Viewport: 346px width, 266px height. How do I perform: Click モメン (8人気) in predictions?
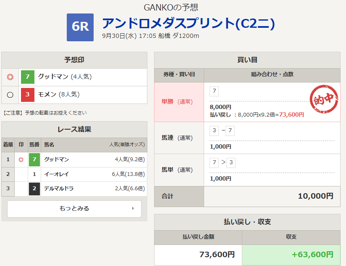(59, 95)
